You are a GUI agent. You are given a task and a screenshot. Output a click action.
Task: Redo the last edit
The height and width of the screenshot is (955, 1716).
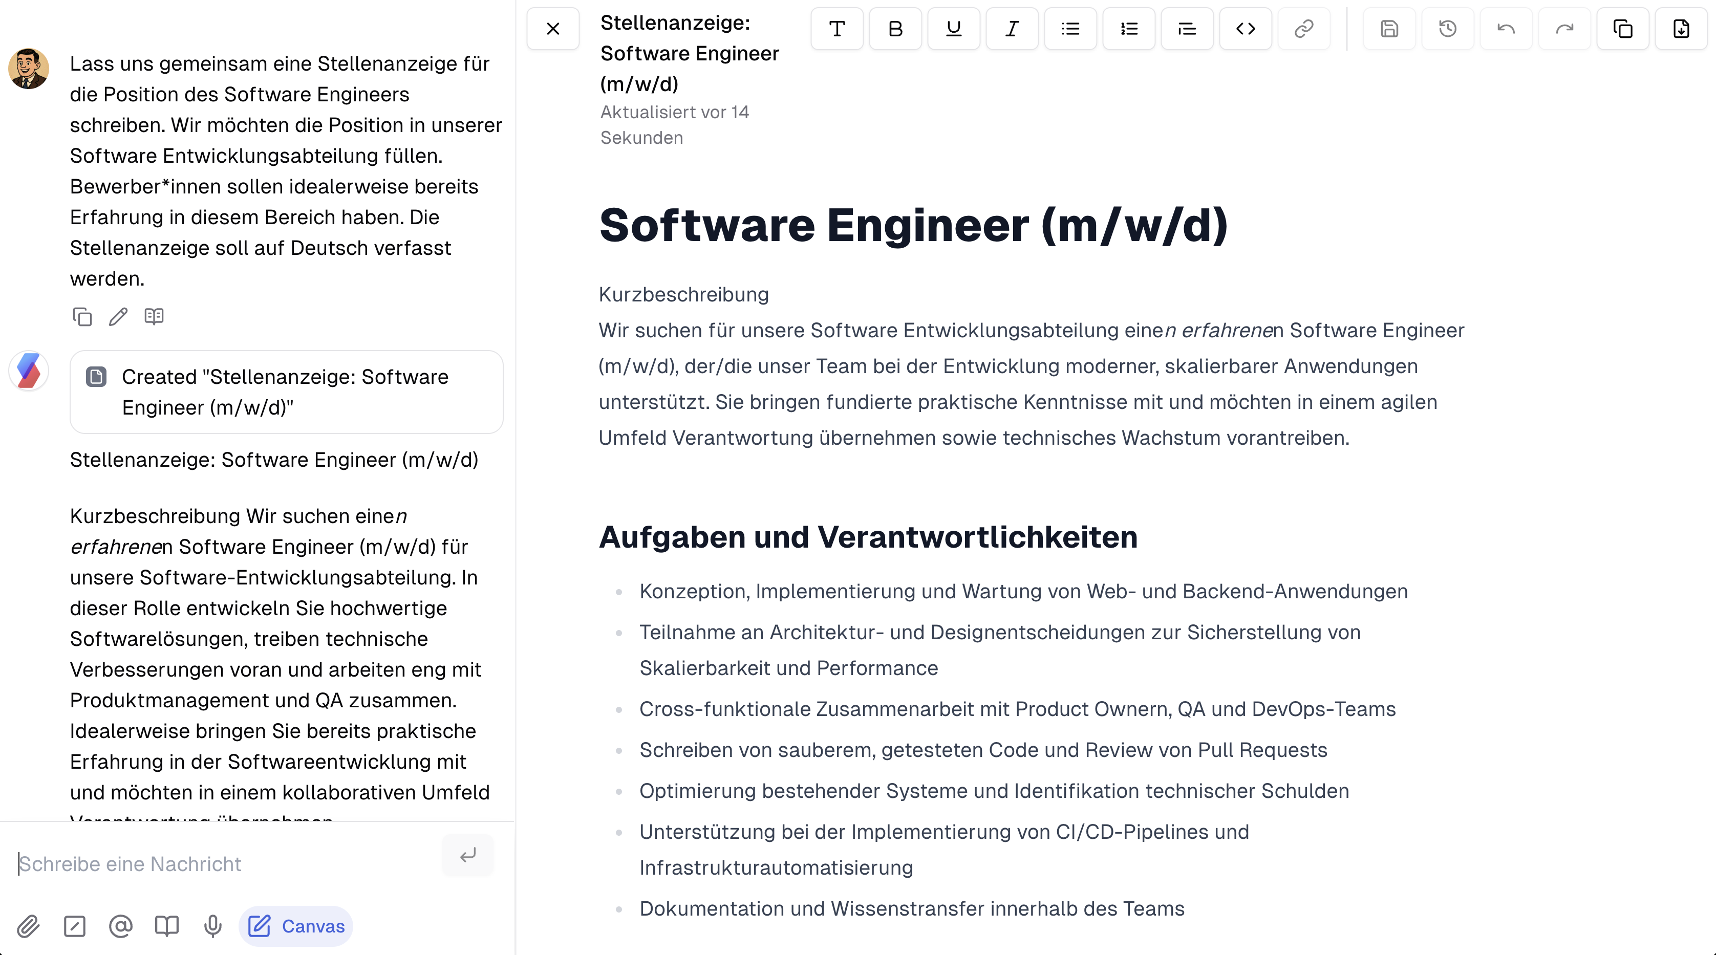click(x=1564, y=29)
